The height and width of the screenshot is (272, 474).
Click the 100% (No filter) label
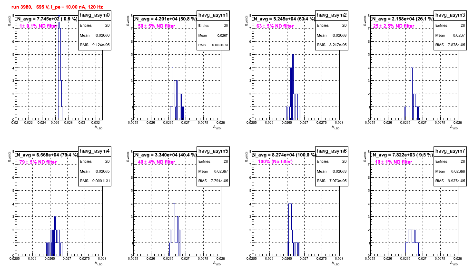pyautogui.click(x=276, y=162)
